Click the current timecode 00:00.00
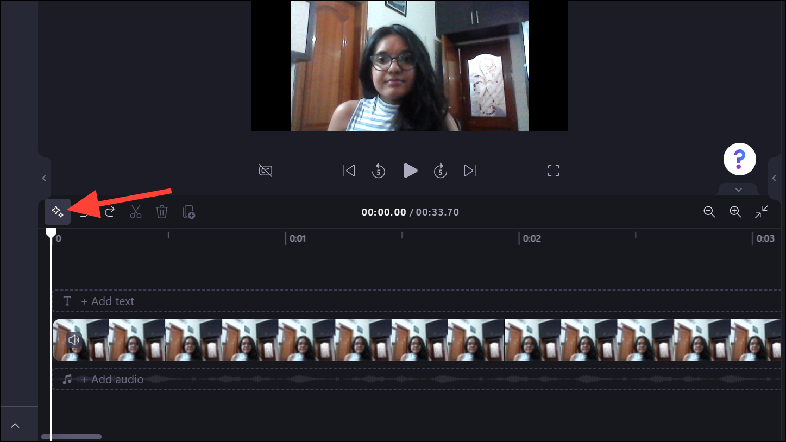Screen dimensions: 786x442 384,212
